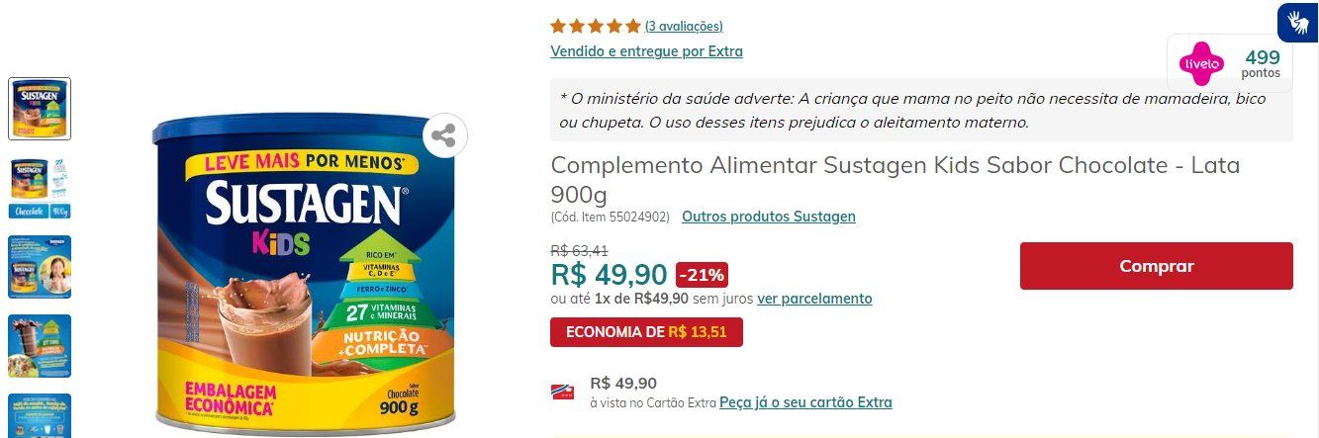Select fourth thumbnail with chocolate glass
This screenshot has width=1319, height=438.
pos(40,346)
